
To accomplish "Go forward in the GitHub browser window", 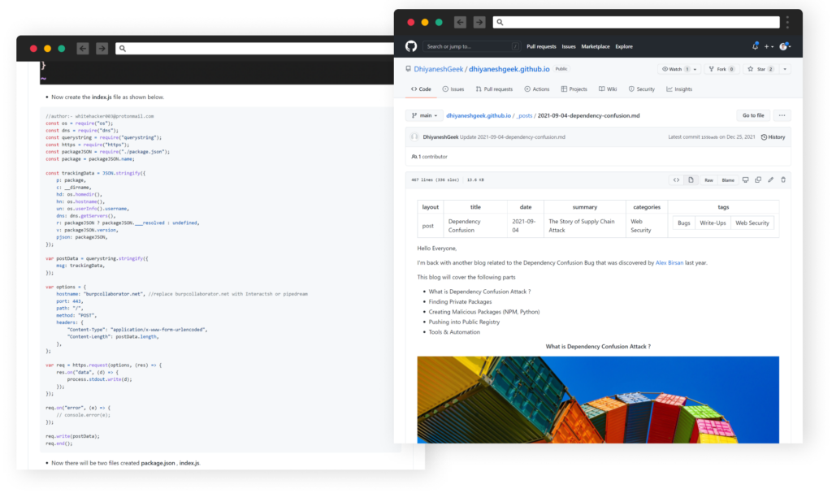I will tap(479, 22).
